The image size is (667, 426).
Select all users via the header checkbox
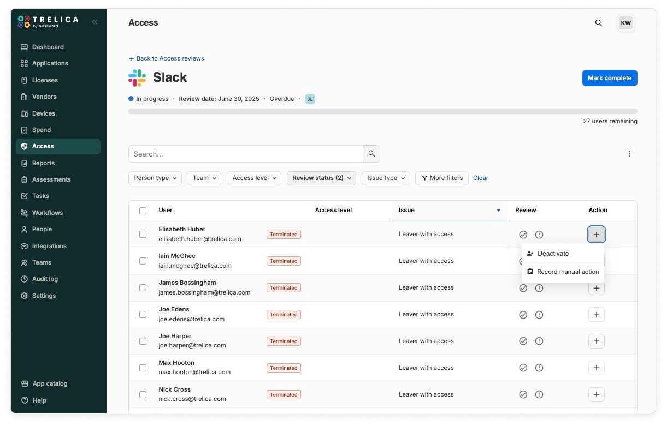tap(143, 211)
